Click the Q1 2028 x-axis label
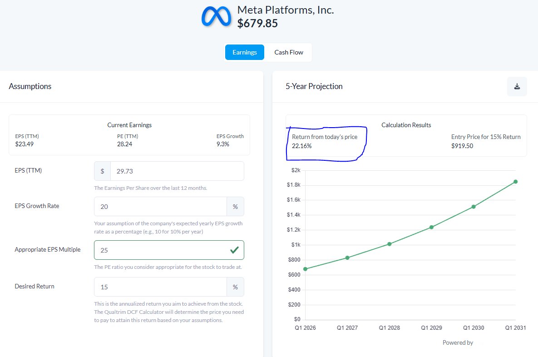The width and height of the screenshot is (538, 357). 390,328
